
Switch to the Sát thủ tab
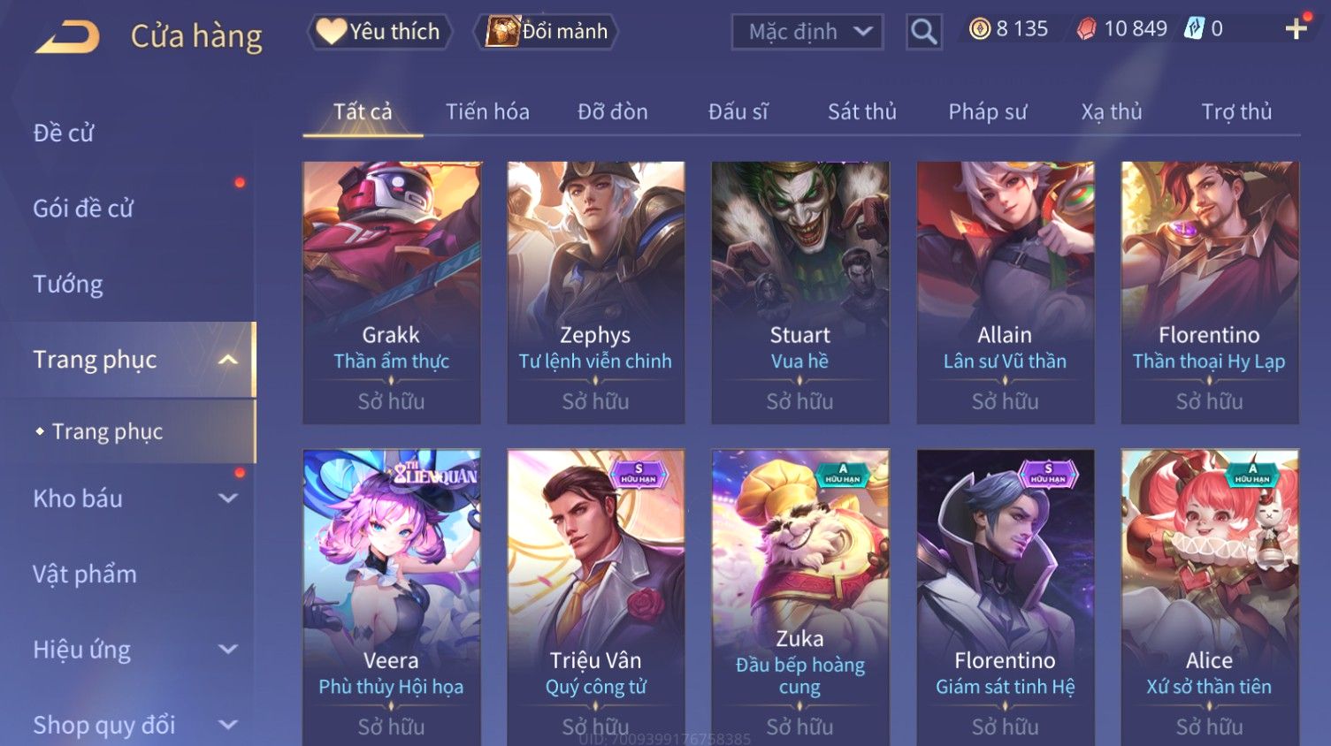tap(862, 111)
